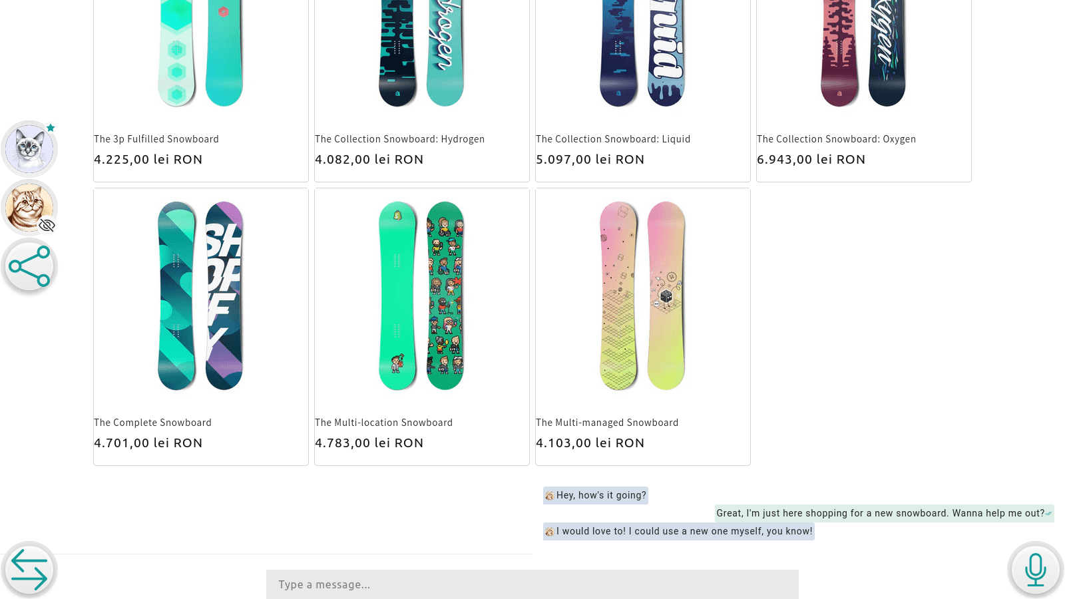Click the green Multi-location Snowboard image

(421, 295)
